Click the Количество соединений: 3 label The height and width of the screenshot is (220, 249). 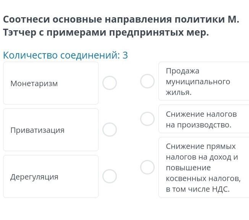[65, 55]
